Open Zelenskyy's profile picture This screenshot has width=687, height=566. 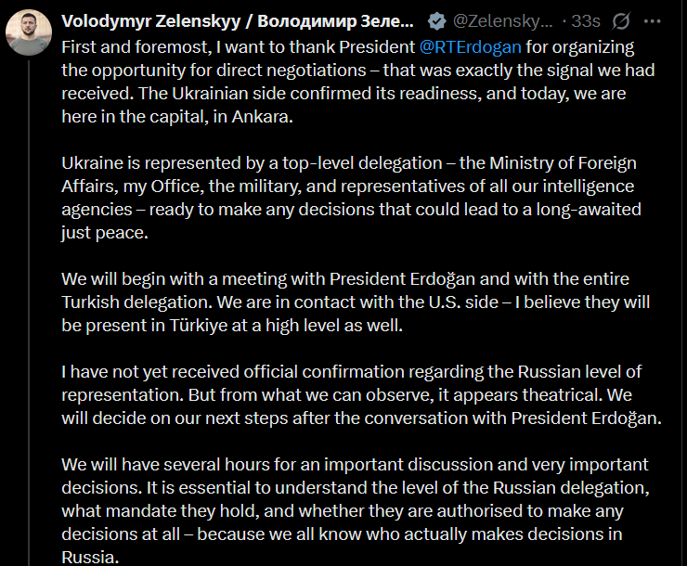29,32
